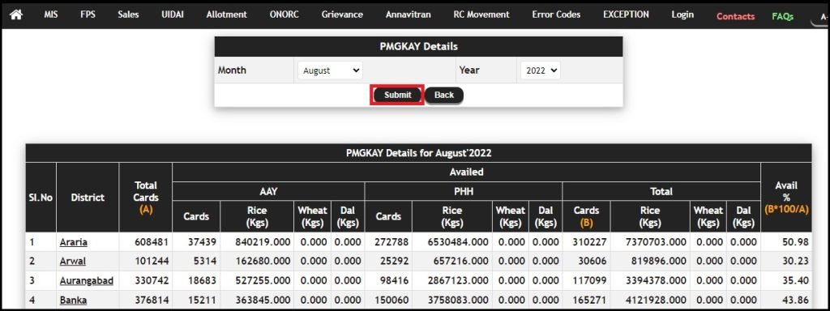Open the Contacts link
The width and height of the screenshot is (830, 311).
[x=735, y=16]
